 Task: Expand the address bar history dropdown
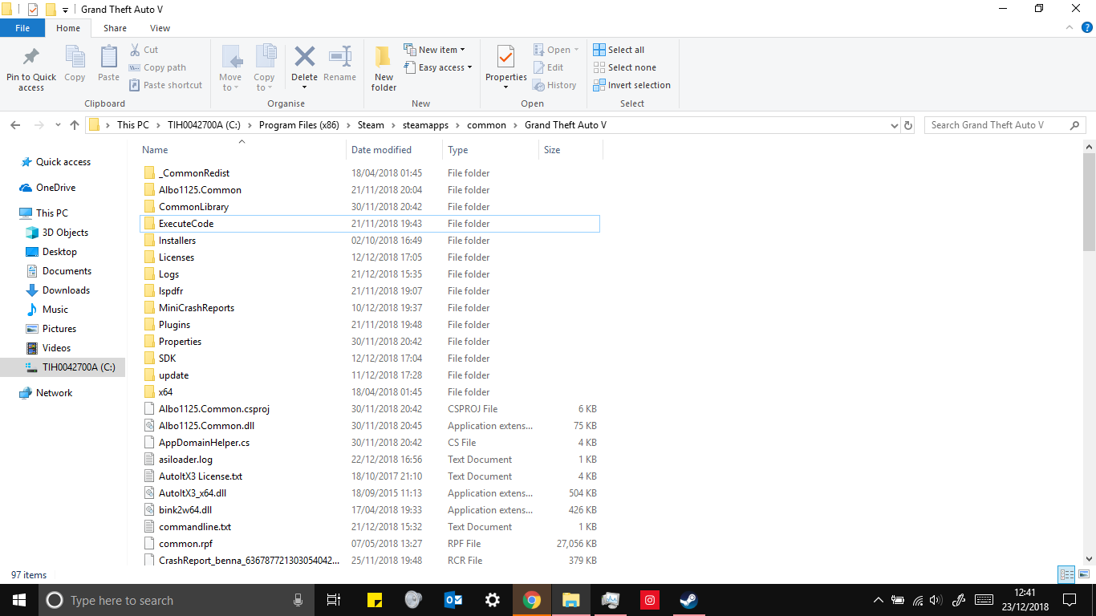pyautogui.click(x=895, y=125)
